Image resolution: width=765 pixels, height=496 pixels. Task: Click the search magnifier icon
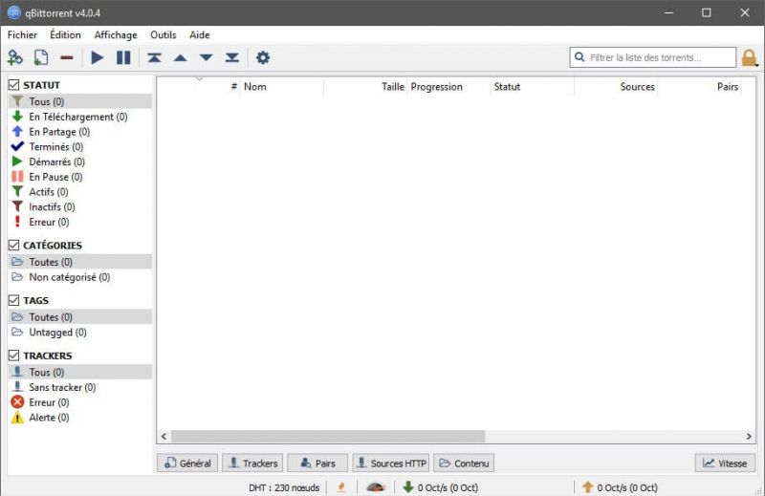coord(579,57)
